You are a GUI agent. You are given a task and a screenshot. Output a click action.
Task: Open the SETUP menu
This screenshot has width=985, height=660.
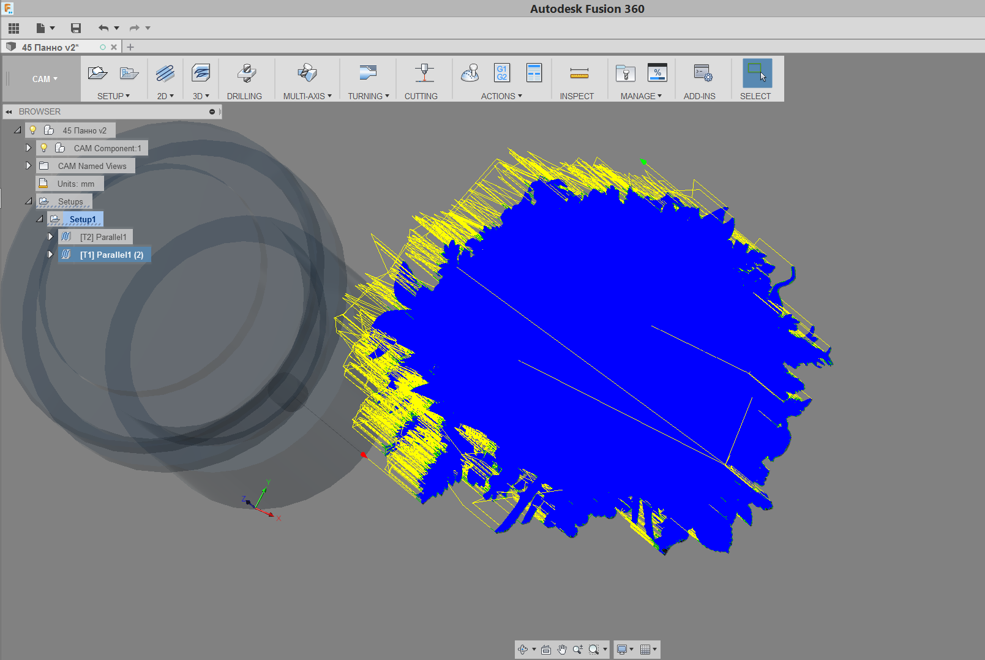113,96
